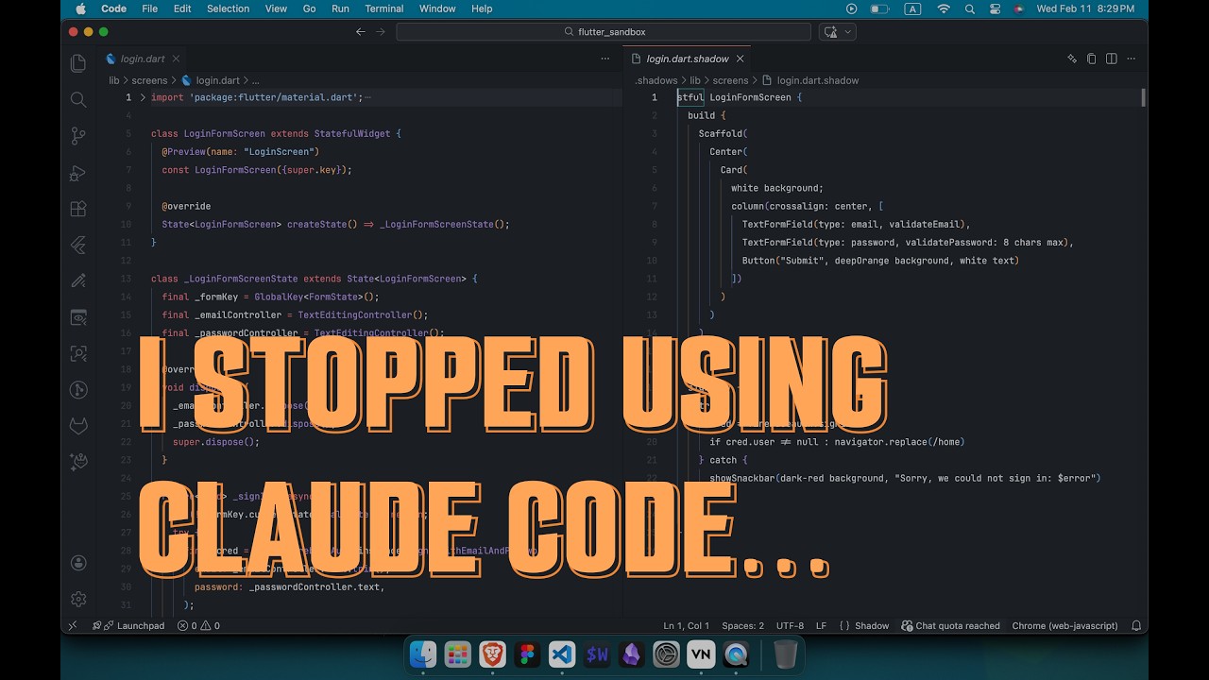
Task: Open the '.shadows' breadcrumb in right editor
Action: click(656, 80)
